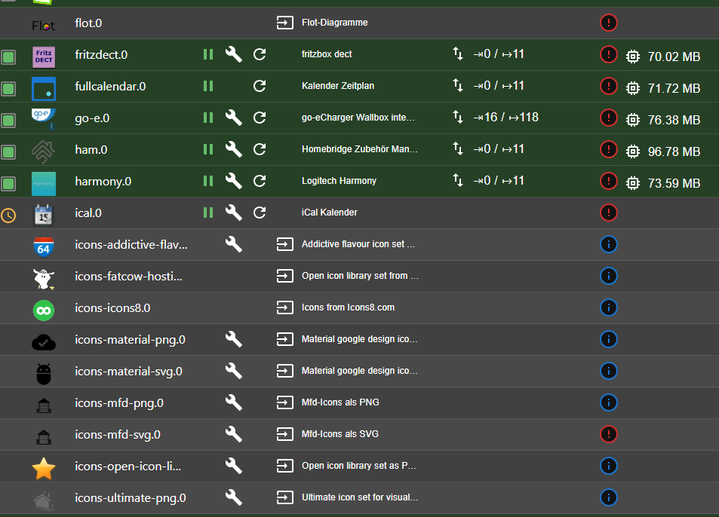Pause the fritzdect.0 instance
The image size is (719, 517).
click(208, 54)
